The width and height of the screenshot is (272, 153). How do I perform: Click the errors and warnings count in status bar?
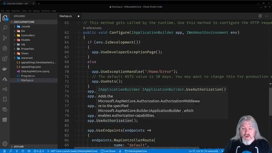click(39, 151)
